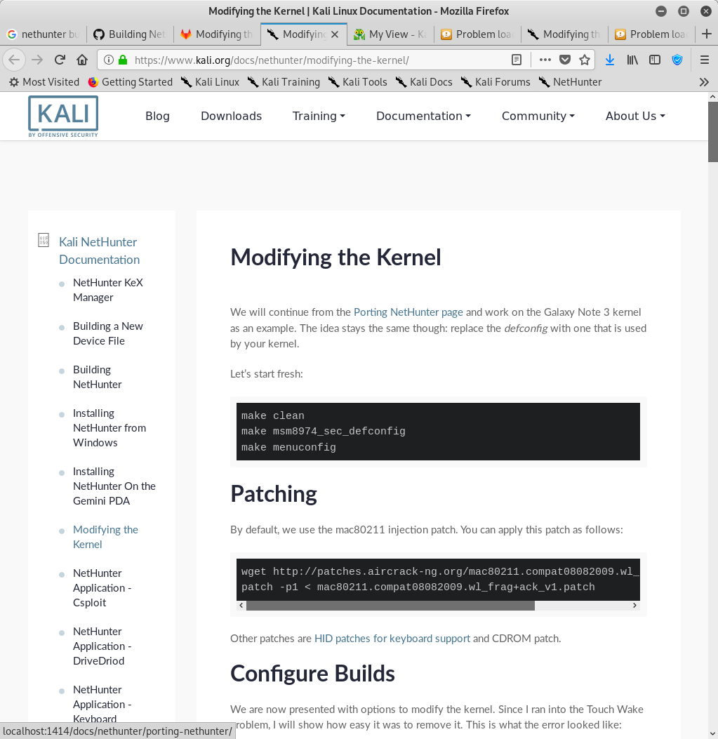The height and width of the screenshot is (739, 718).
Task: Switch to the Building NetHunter GitHub tab
Action: (130, 34)
